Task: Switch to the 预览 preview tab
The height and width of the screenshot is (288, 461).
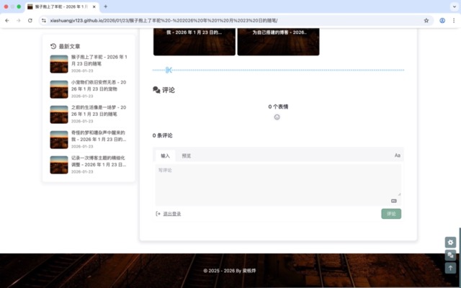Action: (187, 156)
